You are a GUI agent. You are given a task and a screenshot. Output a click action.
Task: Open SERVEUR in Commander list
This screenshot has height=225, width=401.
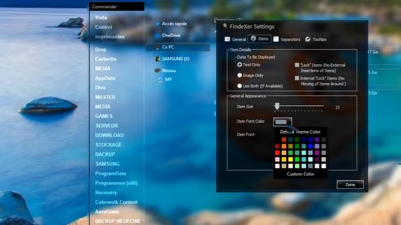click(107, 126)
